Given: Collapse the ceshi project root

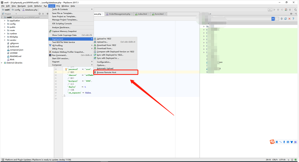Looking at the screenshot, I should [2, 17].
